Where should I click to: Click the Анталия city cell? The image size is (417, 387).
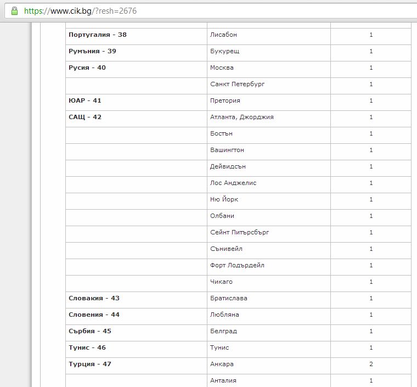[x=222, y=380]
